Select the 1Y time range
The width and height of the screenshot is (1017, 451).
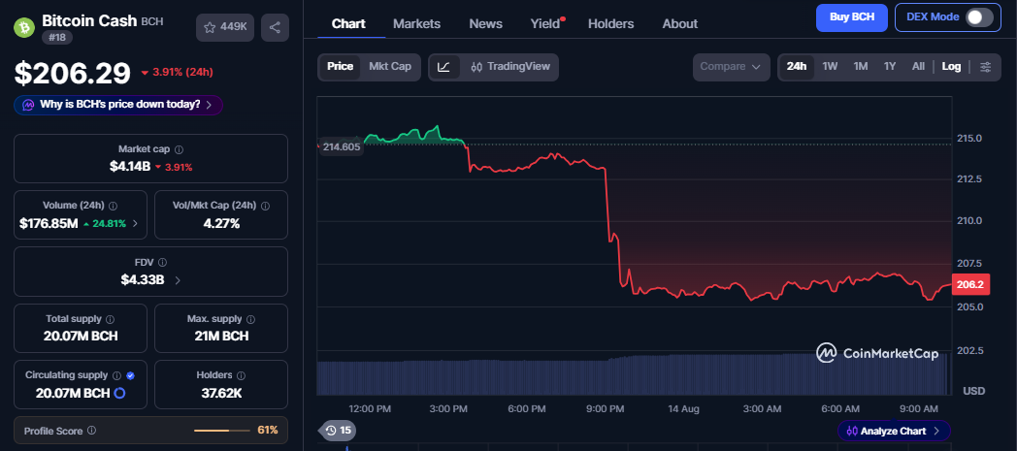click(890, 67)
